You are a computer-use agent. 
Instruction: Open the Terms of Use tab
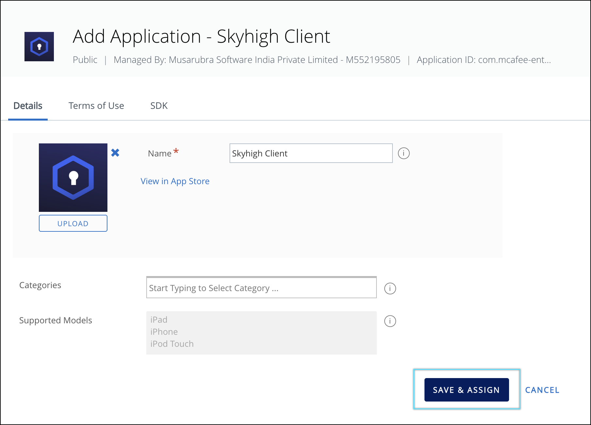click(96, 106)
